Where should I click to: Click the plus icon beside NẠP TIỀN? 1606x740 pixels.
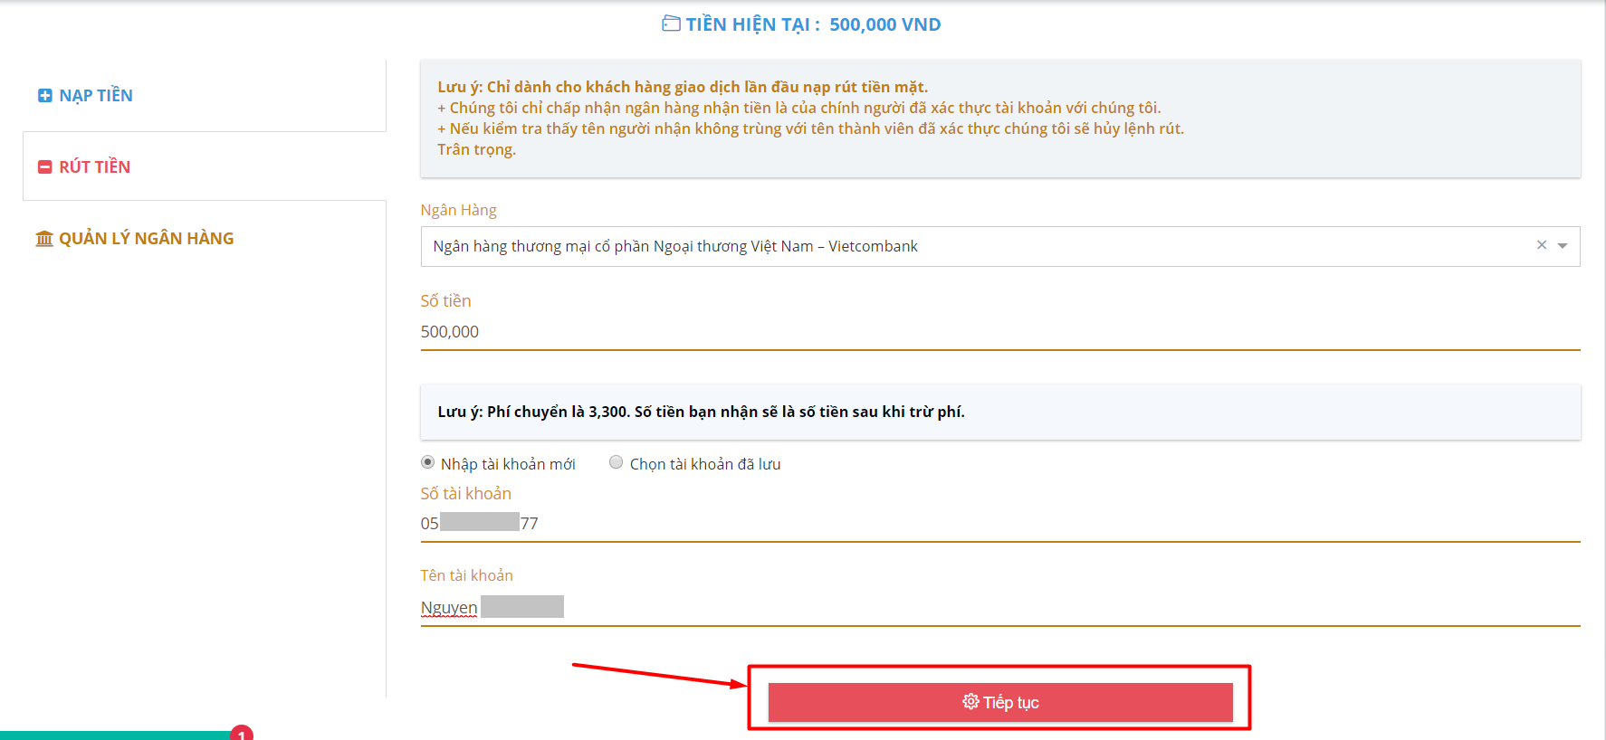coord(45,96)
